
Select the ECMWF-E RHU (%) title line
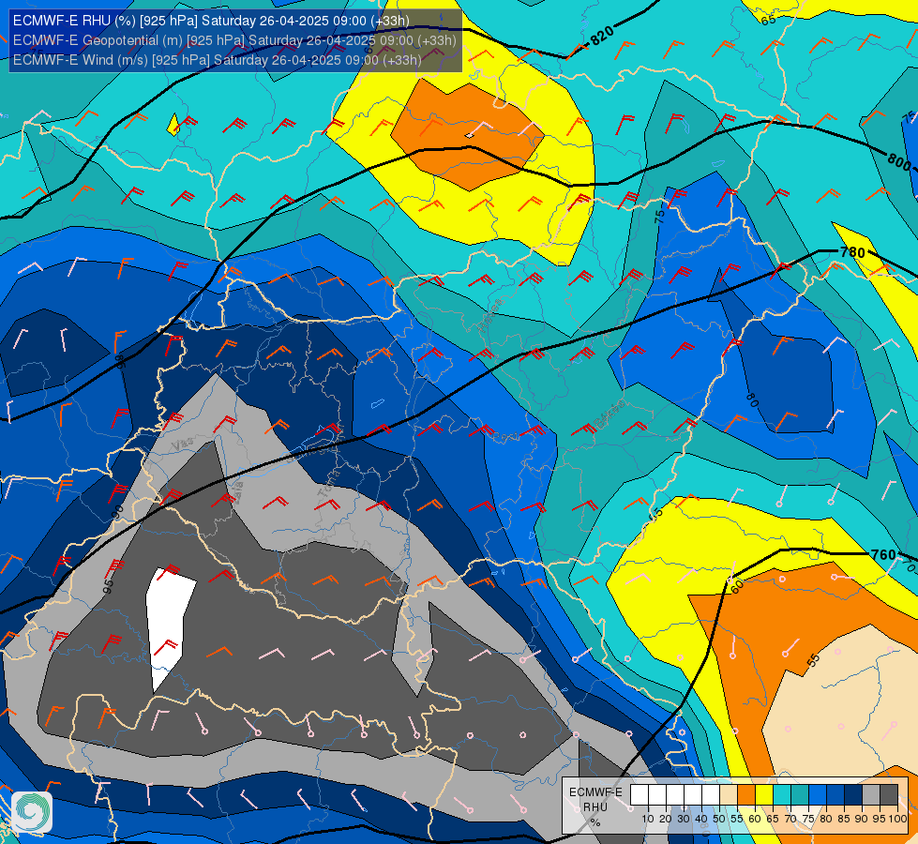(211, 21)
